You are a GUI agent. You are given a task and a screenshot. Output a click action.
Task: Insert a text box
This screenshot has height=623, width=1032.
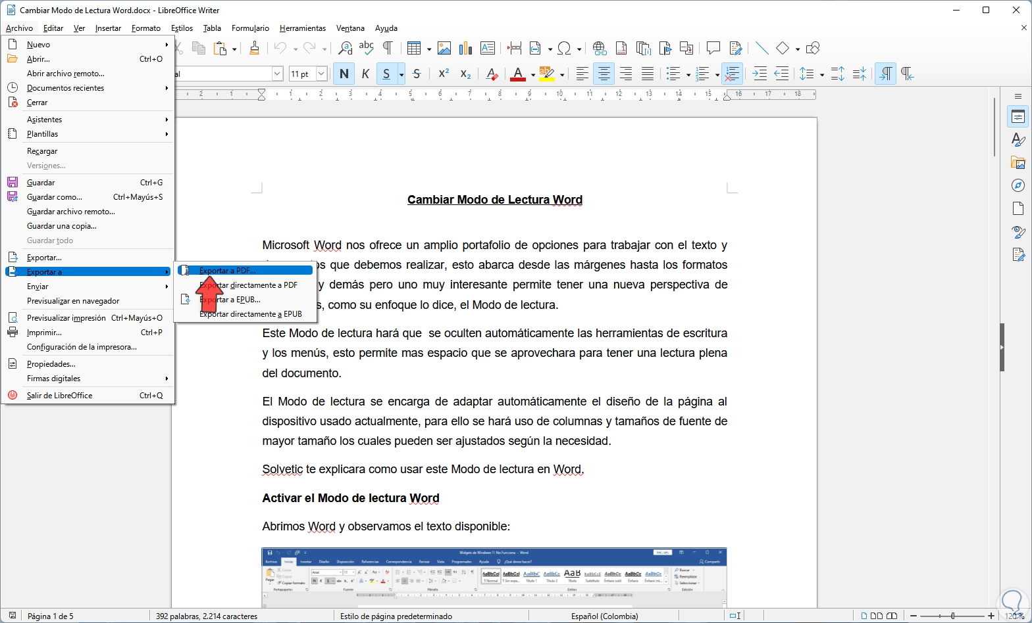[488, 48]
